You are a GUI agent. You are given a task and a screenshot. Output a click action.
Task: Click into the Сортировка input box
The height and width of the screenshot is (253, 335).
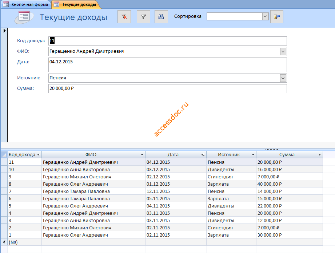pos(235,16)
